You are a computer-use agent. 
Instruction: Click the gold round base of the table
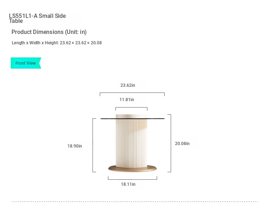click(132, 169)
